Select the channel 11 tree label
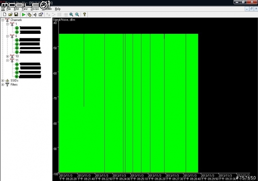The width and height of the screenshot is (258, 181). pyautogui.click(x=17, y=60)
